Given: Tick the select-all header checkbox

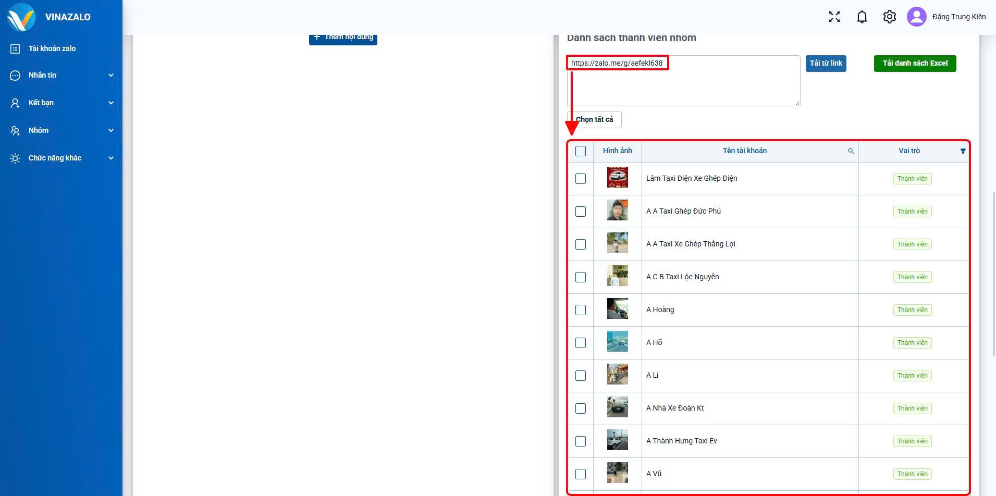Looking at the screenshot, I should coord(581,151).
